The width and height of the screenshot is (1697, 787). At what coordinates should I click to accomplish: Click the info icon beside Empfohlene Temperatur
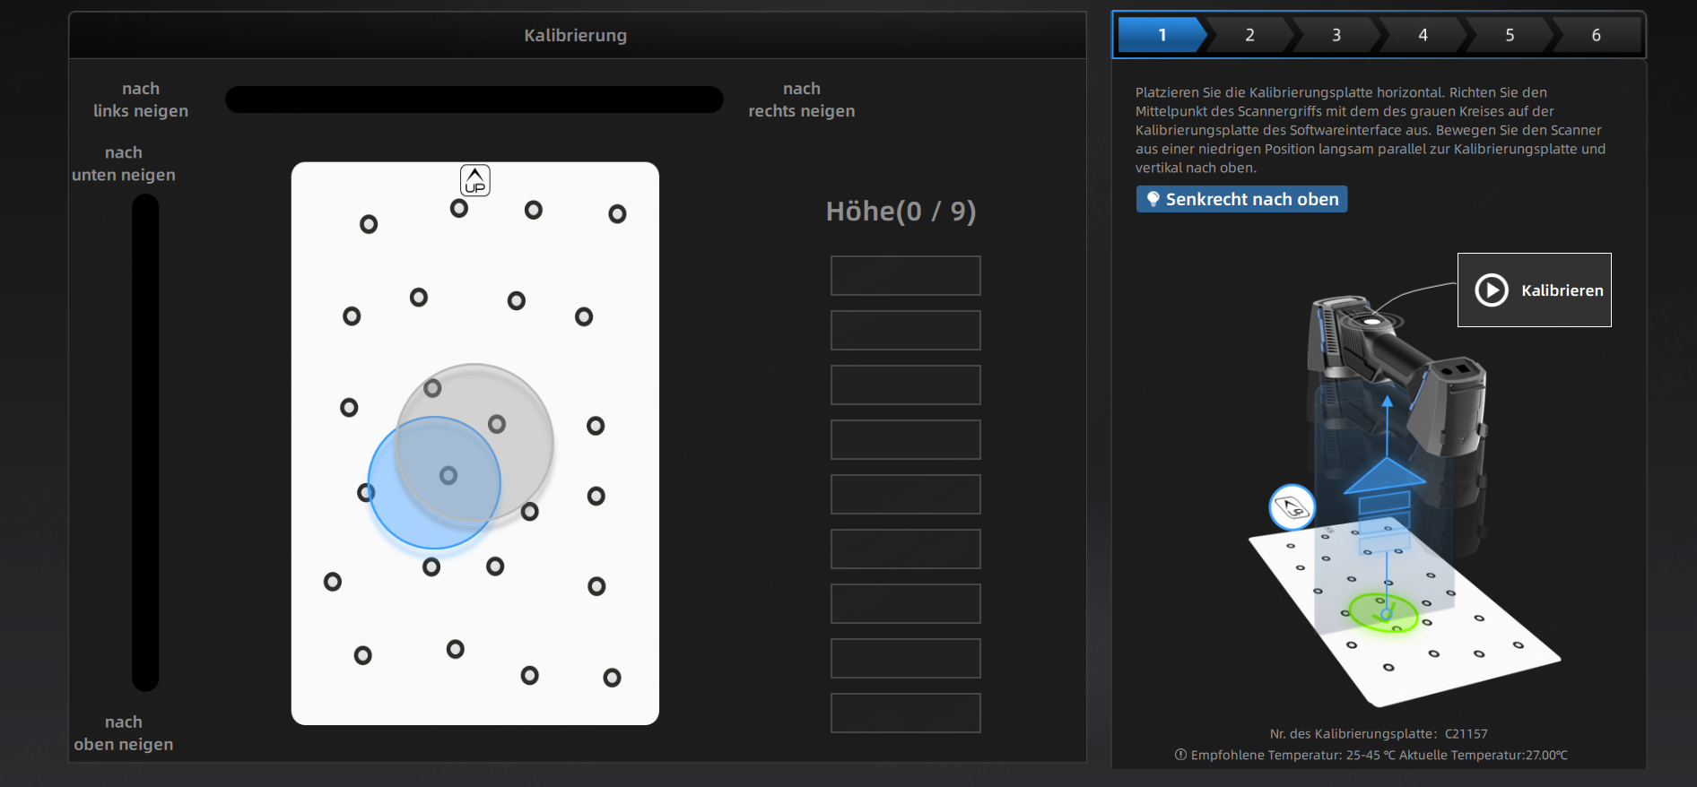1180,755
